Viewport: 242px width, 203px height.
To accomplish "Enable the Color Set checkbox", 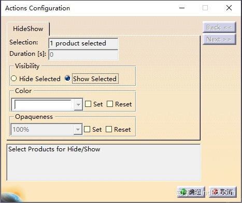I will coord(88,104).
